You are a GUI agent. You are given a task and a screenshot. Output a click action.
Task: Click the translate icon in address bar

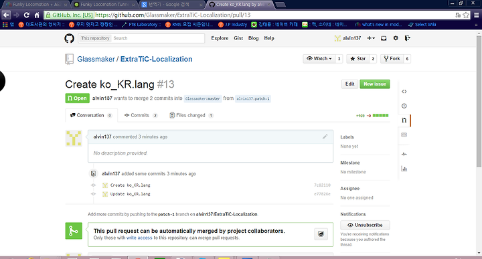pyautogui.click(x=458, y=15)
